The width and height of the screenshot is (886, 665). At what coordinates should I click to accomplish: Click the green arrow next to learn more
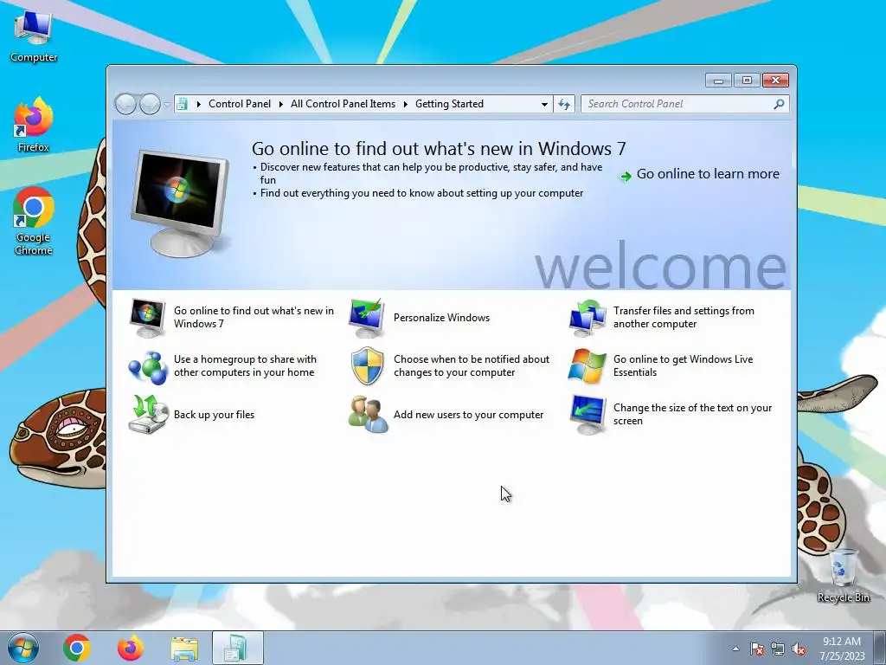(626, 177)
